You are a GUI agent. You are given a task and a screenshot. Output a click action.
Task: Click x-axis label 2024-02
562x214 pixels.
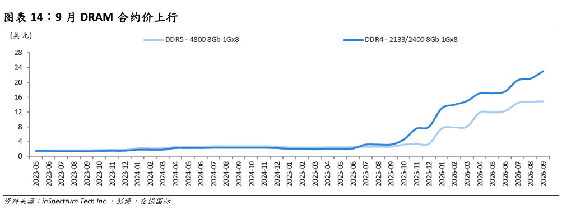tap(151, 174)
